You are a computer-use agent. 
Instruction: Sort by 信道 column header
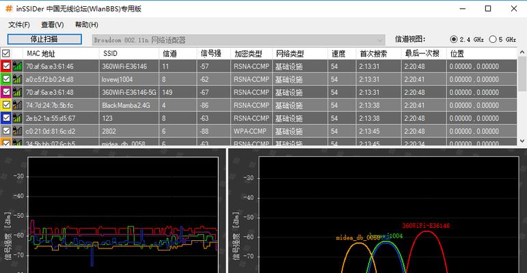(178, 53)
